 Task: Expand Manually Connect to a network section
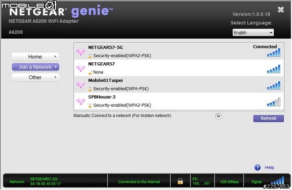(219, 116)
